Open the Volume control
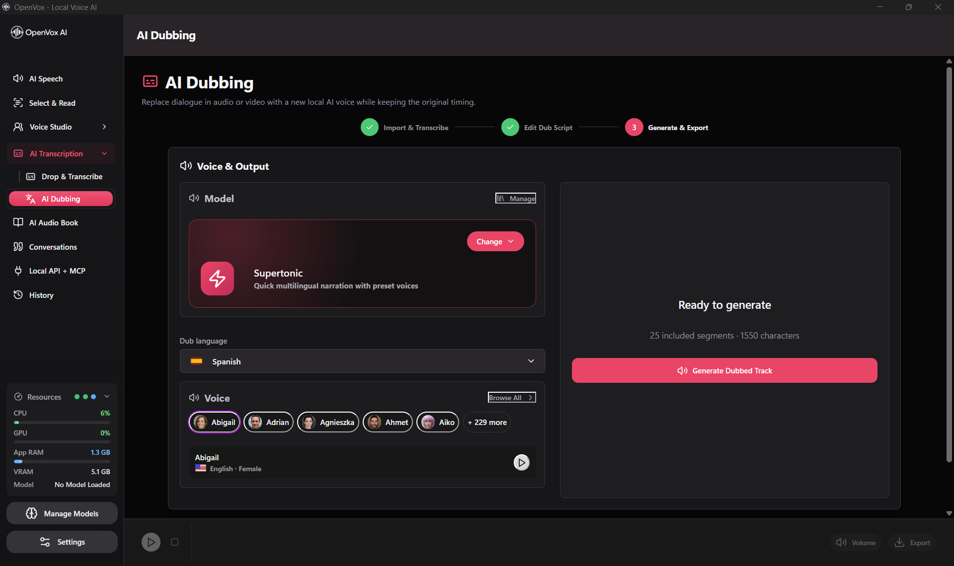 (x=856, y=543)
